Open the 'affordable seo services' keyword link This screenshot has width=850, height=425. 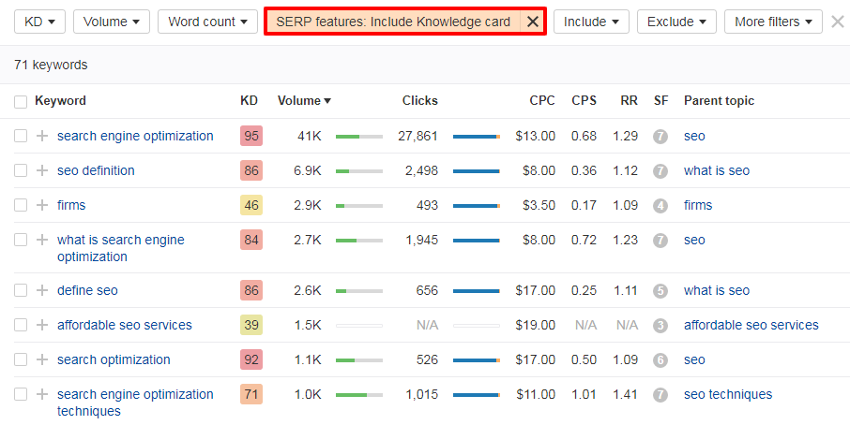coord(125,325)
